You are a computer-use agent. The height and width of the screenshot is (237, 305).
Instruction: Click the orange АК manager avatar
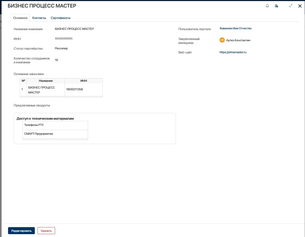(x=222, y=40)
